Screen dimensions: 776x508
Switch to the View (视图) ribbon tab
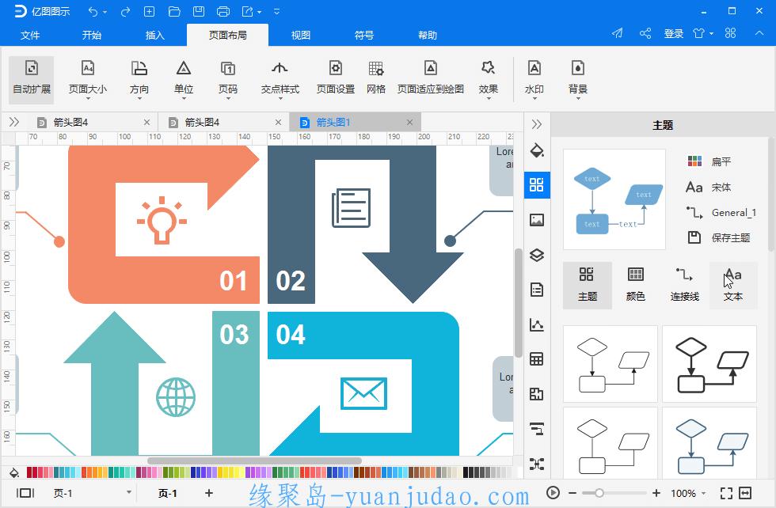tap(301, 35)
